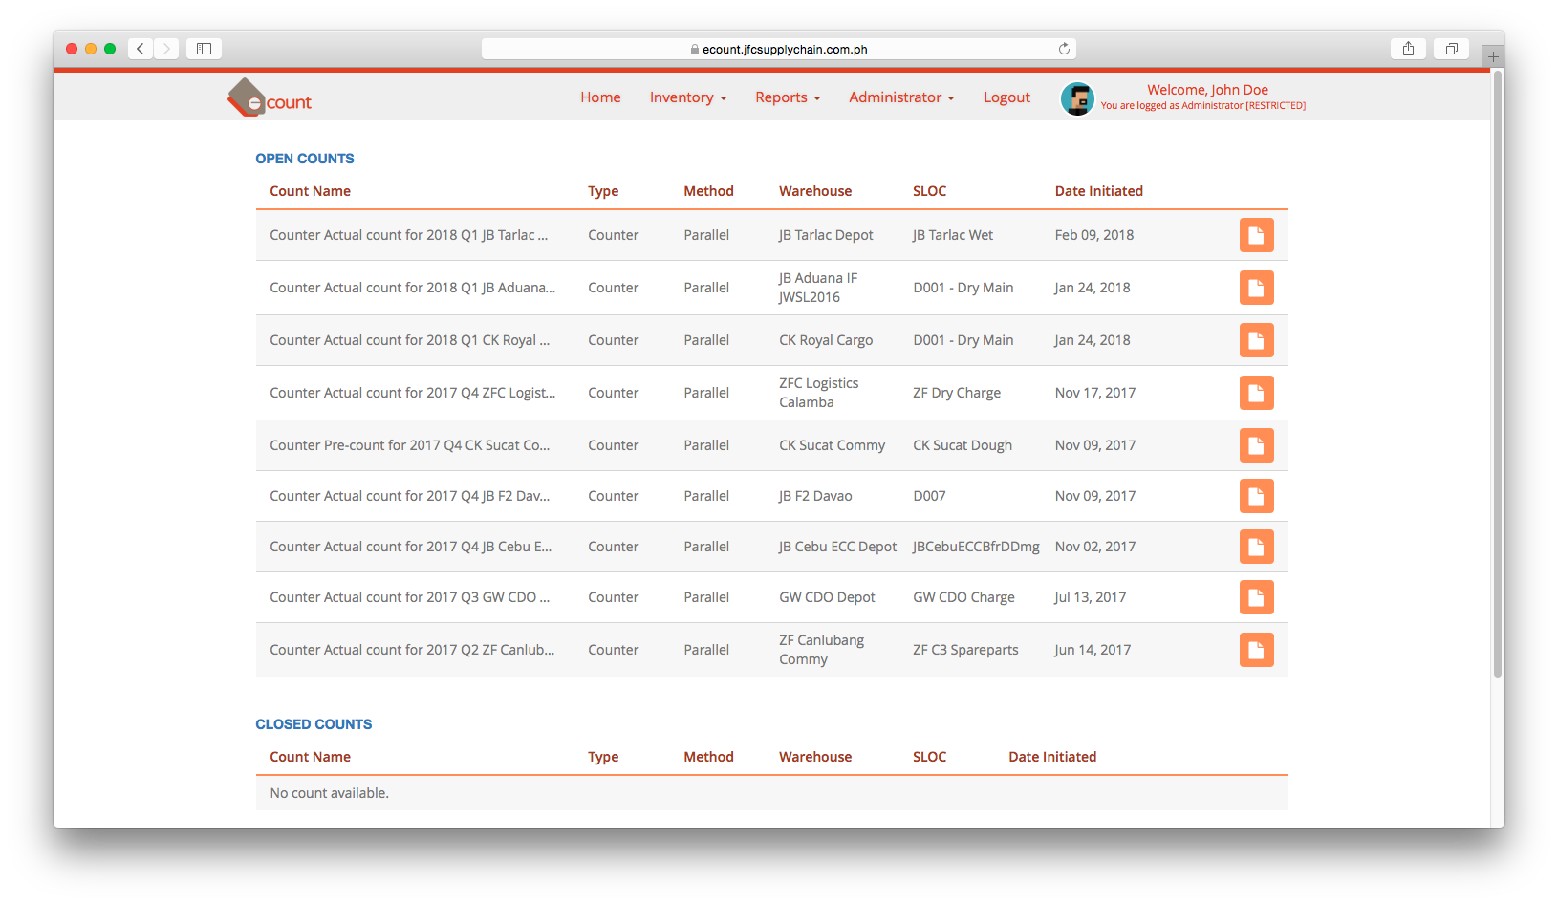Click the user profile avatar picture

click(1078, 98)
